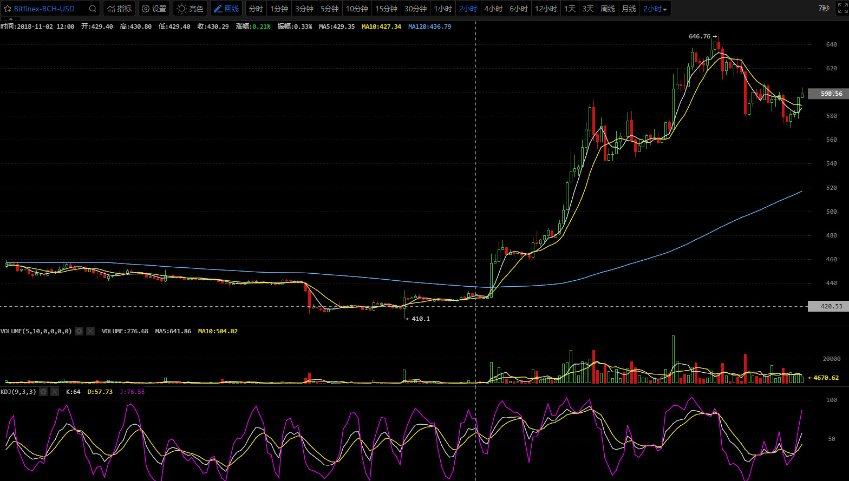Image resolution: width=849 pixels, height=481 pixels.
Task: Favorite Bitfinex-BCH-USD with the star icon
Action: (x=8, y=9)
